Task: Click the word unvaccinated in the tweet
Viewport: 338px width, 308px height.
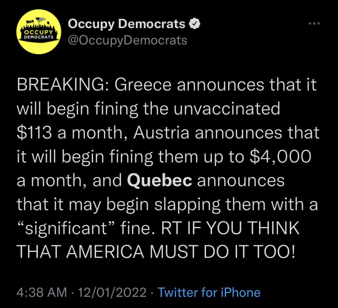Action: [x=227, y=109]
